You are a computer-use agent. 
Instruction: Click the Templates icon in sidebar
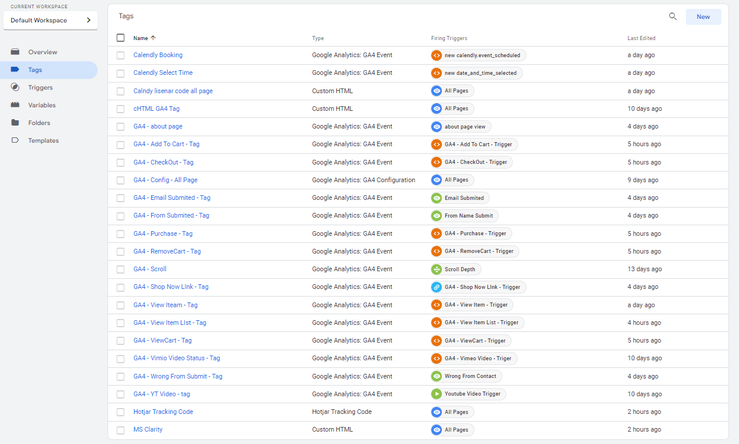click(15, 140)
